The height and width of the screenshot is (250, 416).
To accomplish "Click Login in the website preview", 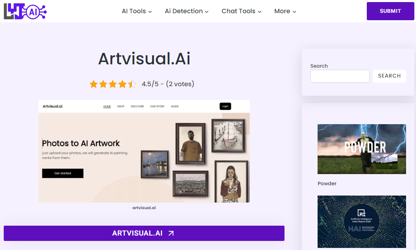I will click(x=225, y=106).
